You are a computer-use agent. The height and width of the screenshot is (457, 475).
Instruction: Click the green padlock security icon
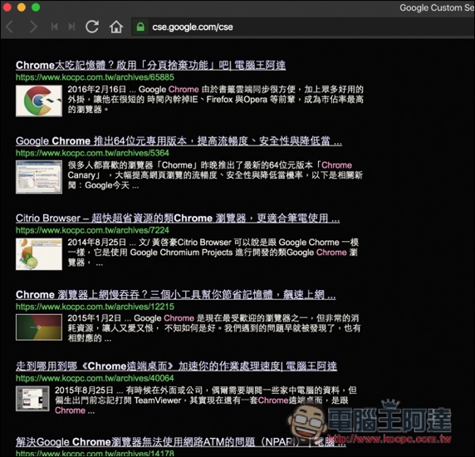pos(140,27)
